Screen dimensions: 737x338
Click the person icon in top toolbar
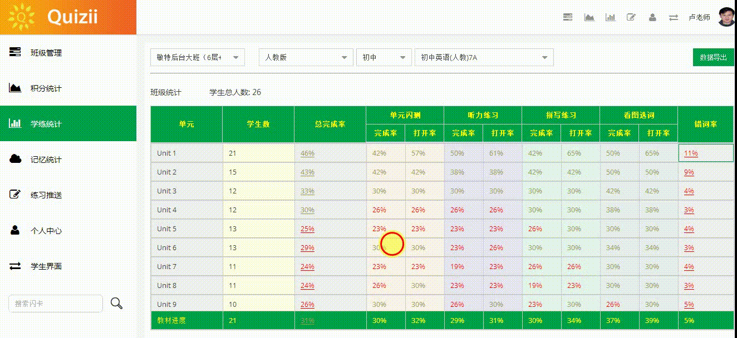pyautogui.click(x=652, y=17)
